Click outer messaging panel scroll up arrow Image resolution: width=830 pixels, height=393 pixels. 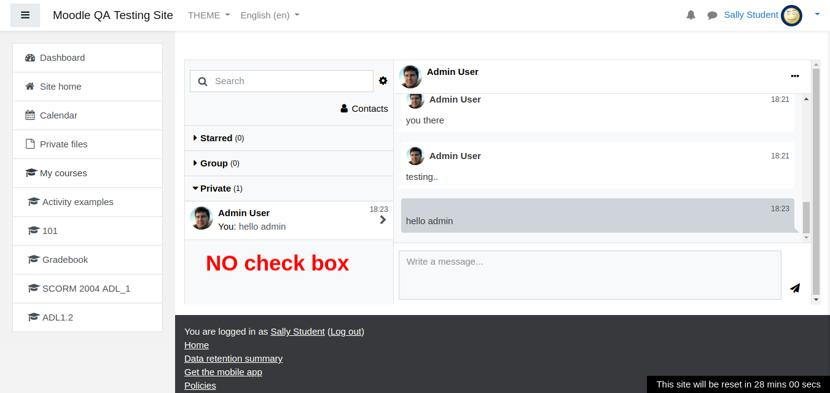pyautogui.click(x=816, y=64)
